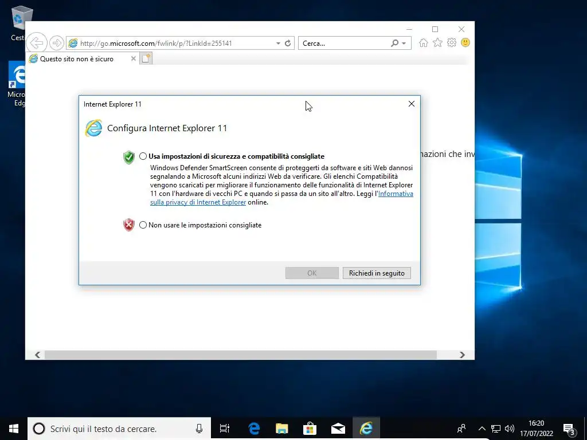Screen dimensions: 587x440
Task: Click the Internet Explorer forward arrow button
Action: 57,43
